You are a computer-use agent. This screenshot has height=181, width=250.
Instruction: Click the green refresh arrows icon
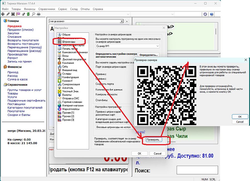(28, 14)
